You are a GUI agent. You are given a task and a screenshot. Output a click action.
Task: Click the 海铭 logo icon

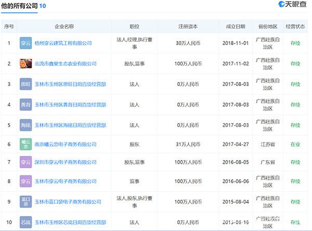click(x=25, y=125)
